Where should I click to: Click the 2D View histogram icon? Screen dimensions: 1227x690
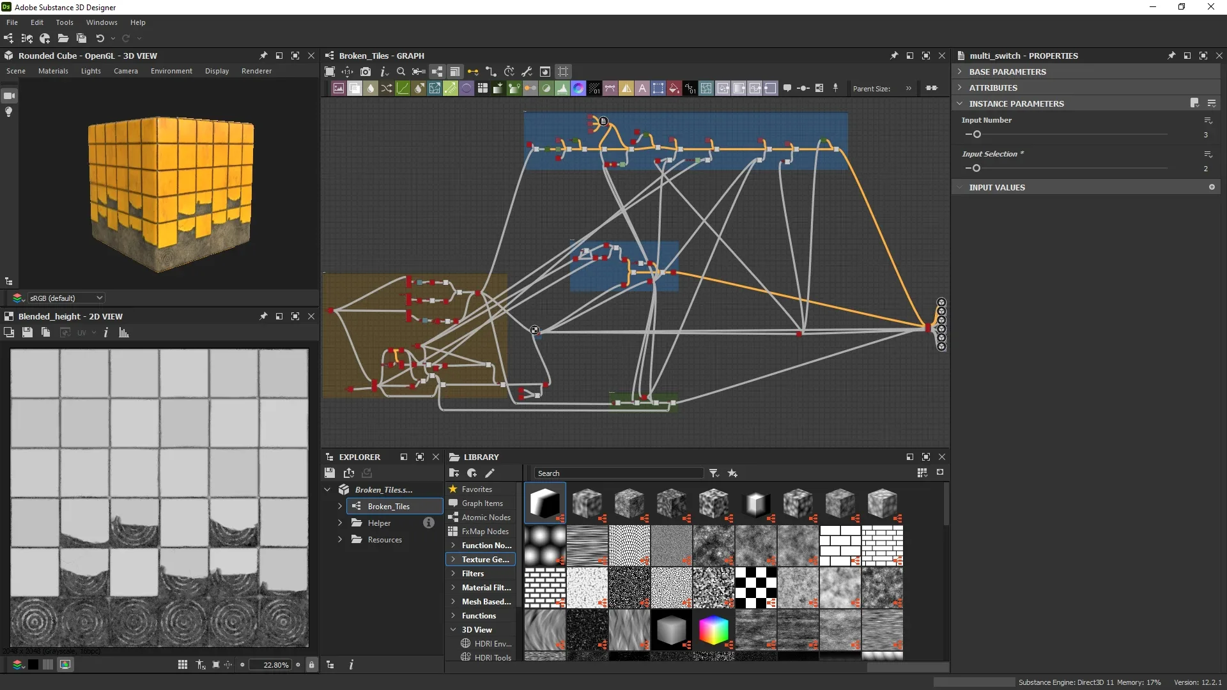coord(124,333)
